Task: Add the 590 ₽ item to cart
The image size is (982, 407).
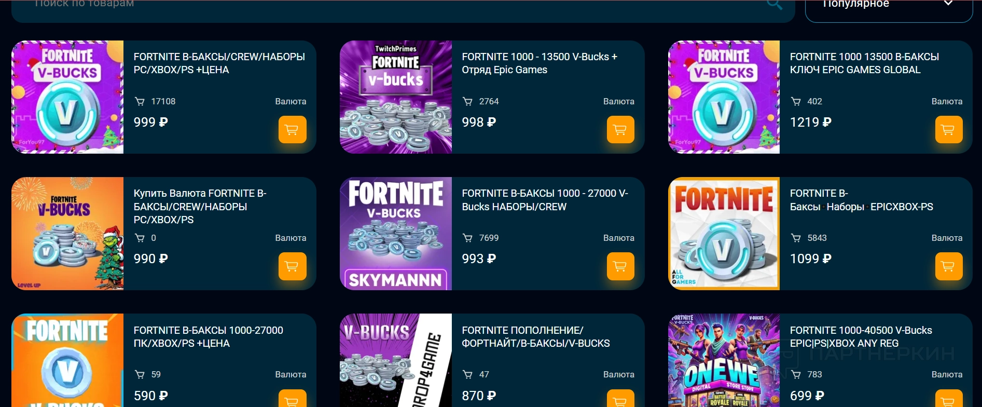Action: [292, 399]
